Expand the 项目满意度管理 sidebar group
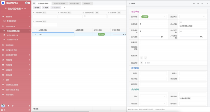 (29, 55)
